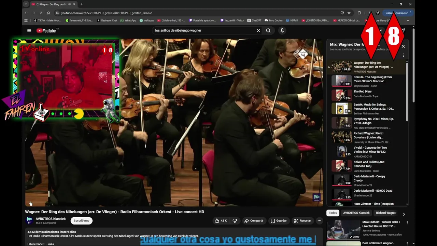Run search with the magnifier button
Image resolution: width=437 pixels, height=246 pixels.
click(x=268, y=30)
